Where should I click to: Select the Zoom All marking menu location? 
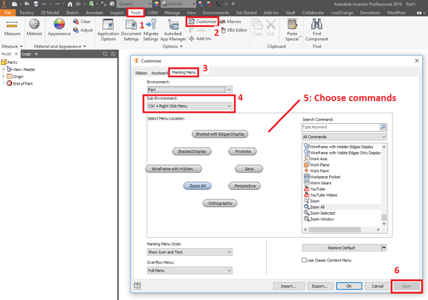[197, 186]
